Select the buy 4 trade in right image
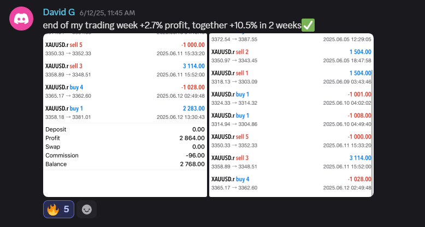This screenshot has width=425, height=227. [x=291, y=183]
